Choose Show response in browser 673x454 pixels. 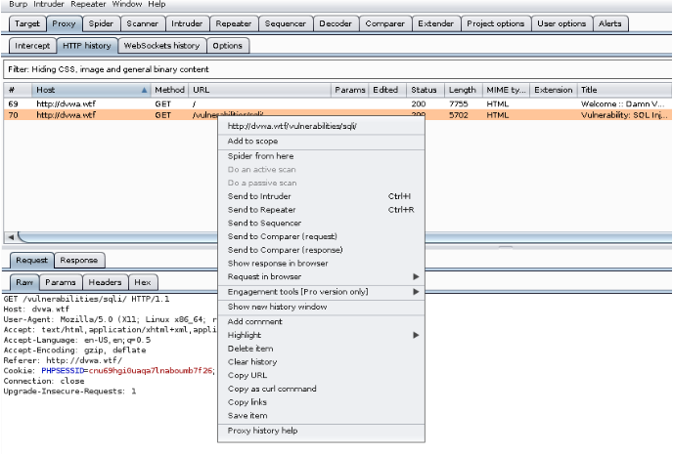[322, 263]
